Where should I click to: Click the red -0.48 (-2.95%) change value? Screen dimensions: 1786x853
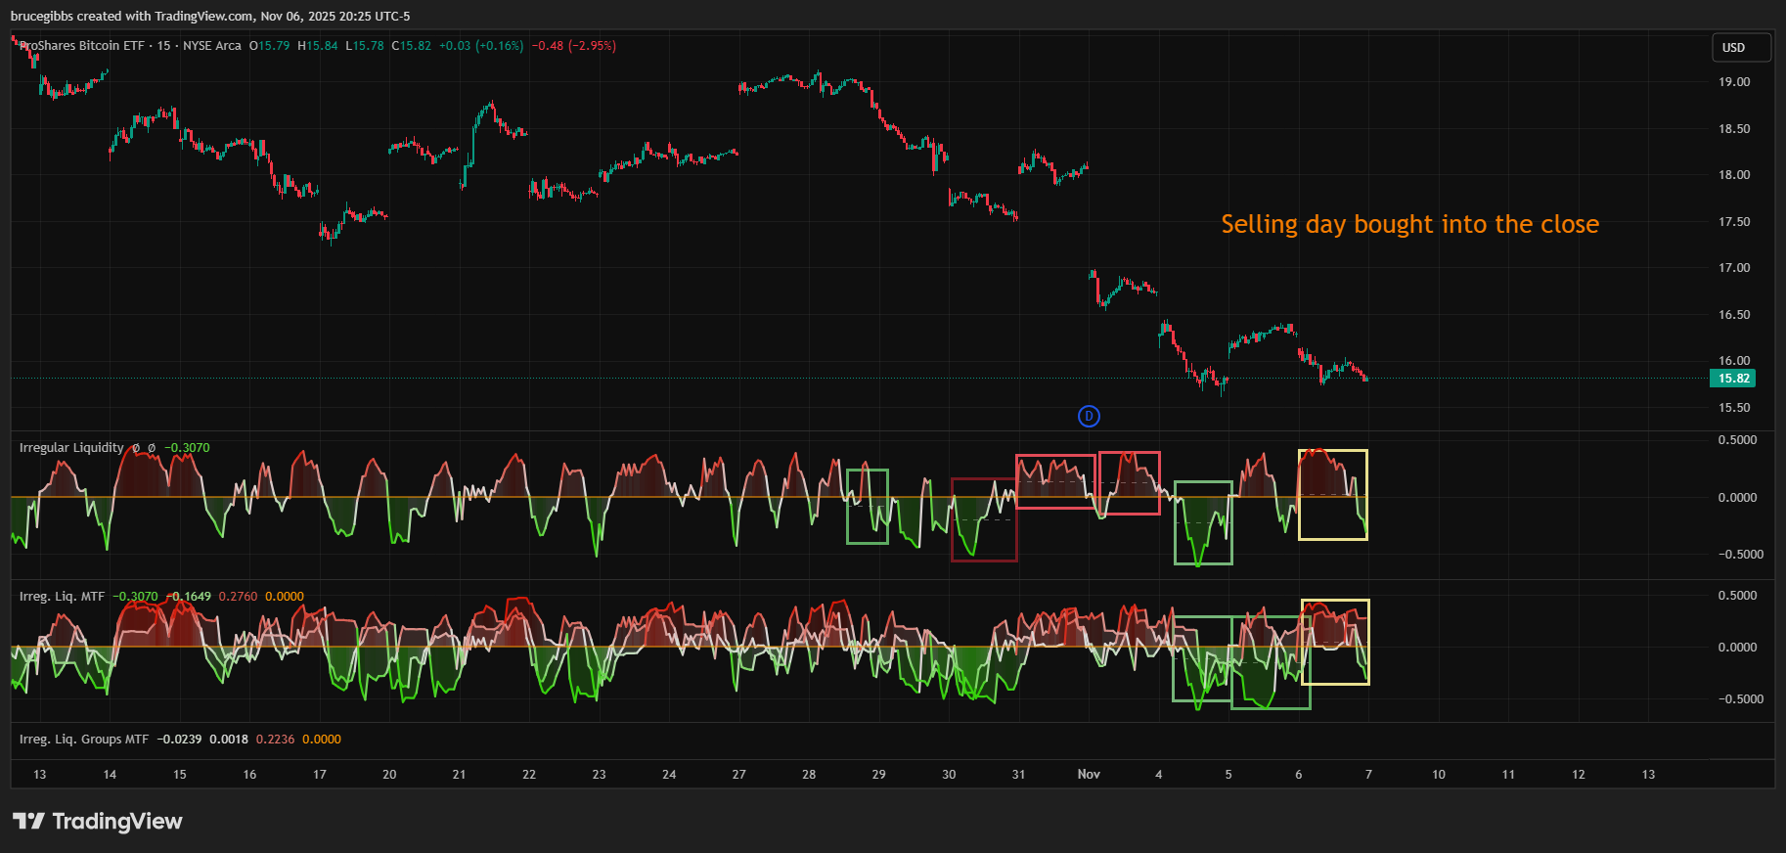click(x=574, y=46)
